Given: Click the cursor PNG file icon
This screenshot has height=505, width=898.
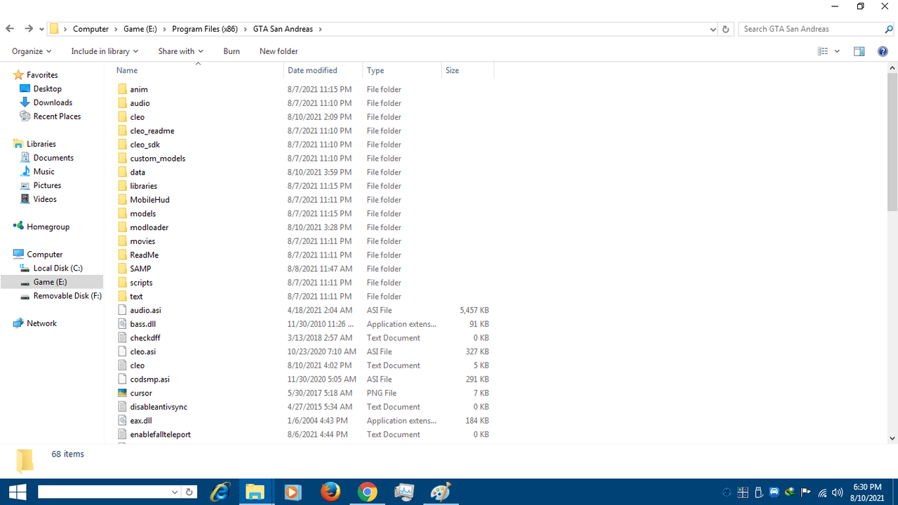Looking at the screenshot, I should (x=123, y=393).
